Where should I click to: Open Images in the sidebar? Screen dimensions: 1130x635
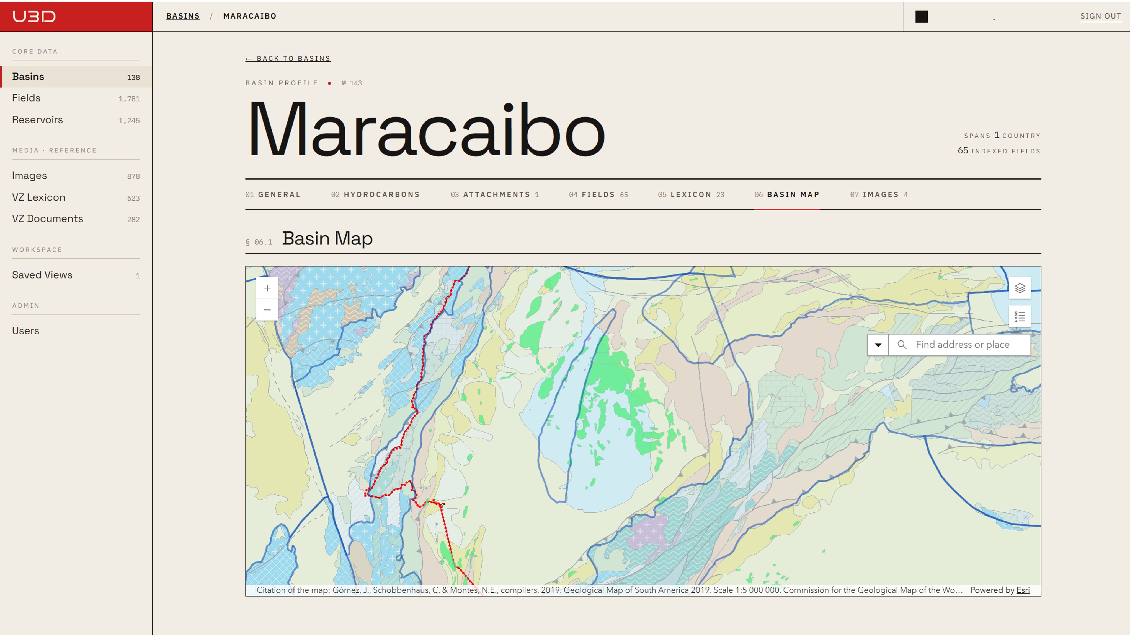coord(76,176)
